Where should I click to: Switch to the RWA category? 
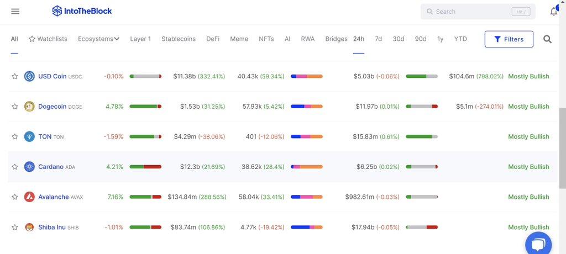(307, 39)
